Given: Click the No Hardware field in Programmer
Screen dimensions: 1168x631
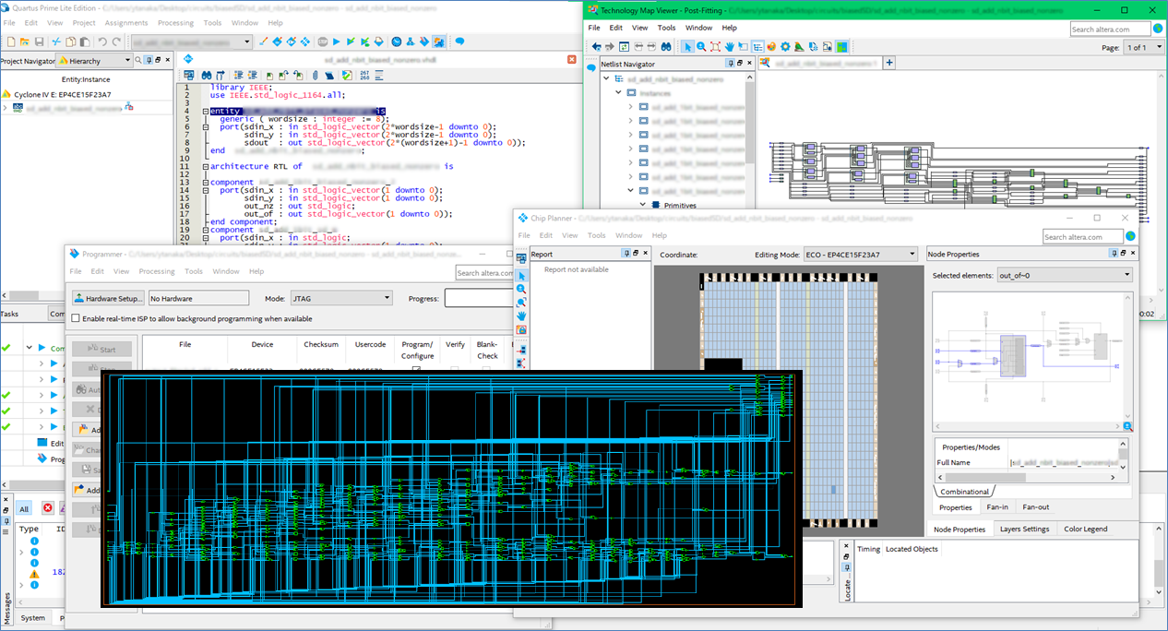Looking at the screenshot, I should click(x=198, y=298).
